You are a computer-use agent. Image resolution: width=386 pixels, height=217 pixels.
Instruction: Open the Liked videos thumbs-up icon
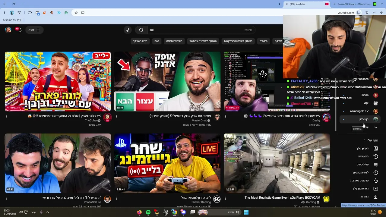point(376,181)
